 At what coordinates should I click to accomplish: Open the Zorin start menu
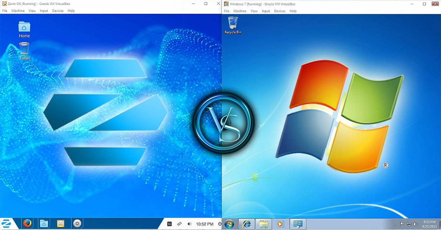coord(6,223)
